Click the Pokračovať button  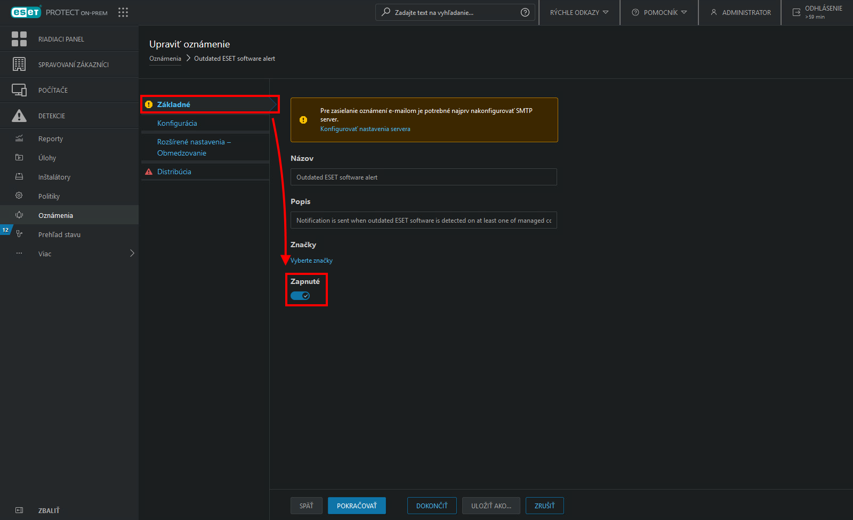click(357, 506)
